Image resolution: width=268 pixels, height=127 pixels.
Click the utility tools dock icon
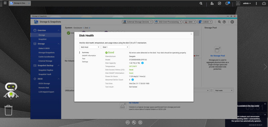pyautogui.click(x=134, y=122)
